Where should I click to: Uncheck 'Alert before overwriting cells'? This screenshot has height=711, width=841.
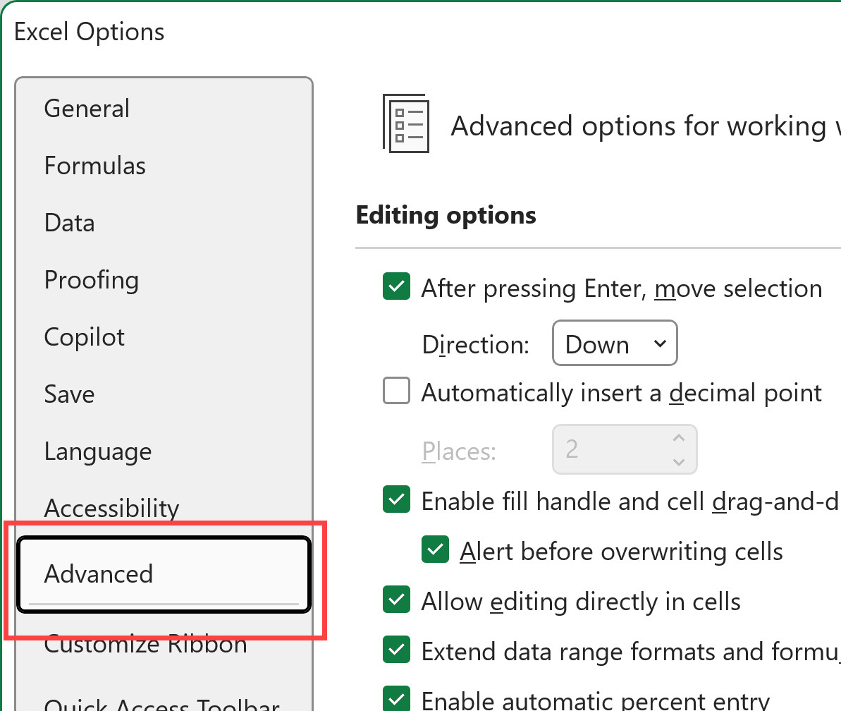(435, 549)
